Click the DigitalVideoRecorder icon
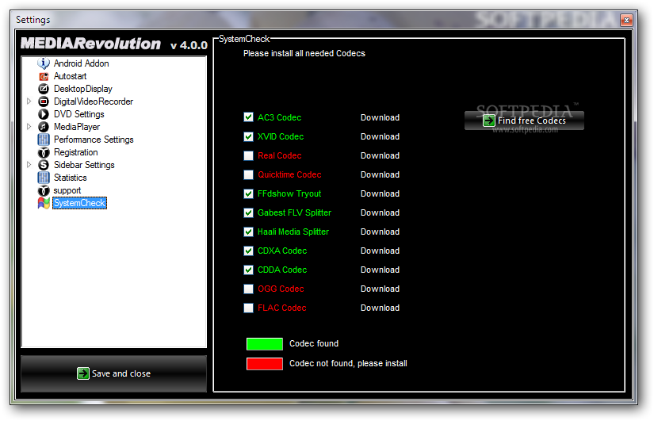 (44, 101)
